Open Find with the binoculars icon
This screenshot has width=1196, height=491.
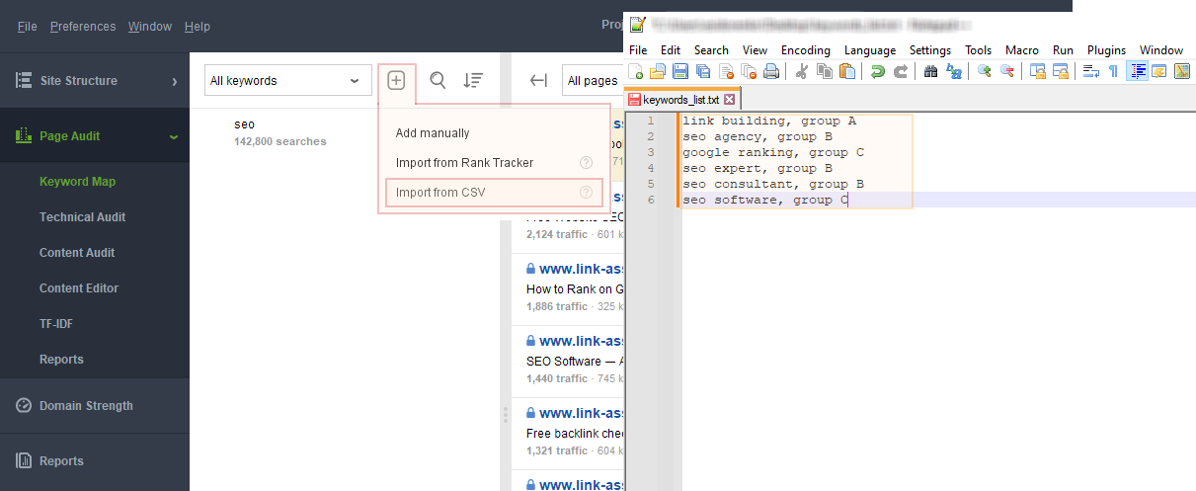930,71
